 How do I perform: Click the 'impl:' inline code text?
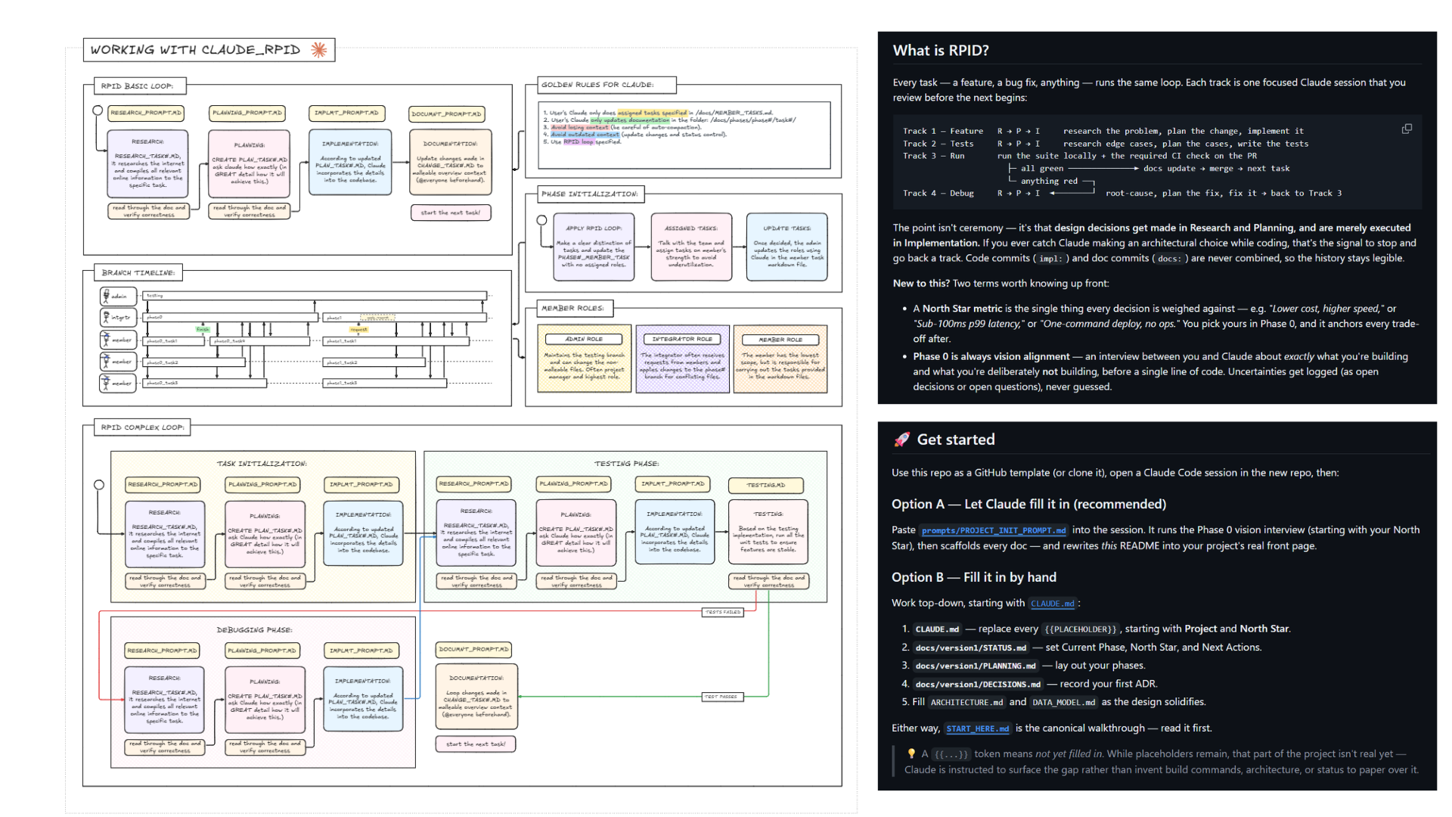point(1050,259)
